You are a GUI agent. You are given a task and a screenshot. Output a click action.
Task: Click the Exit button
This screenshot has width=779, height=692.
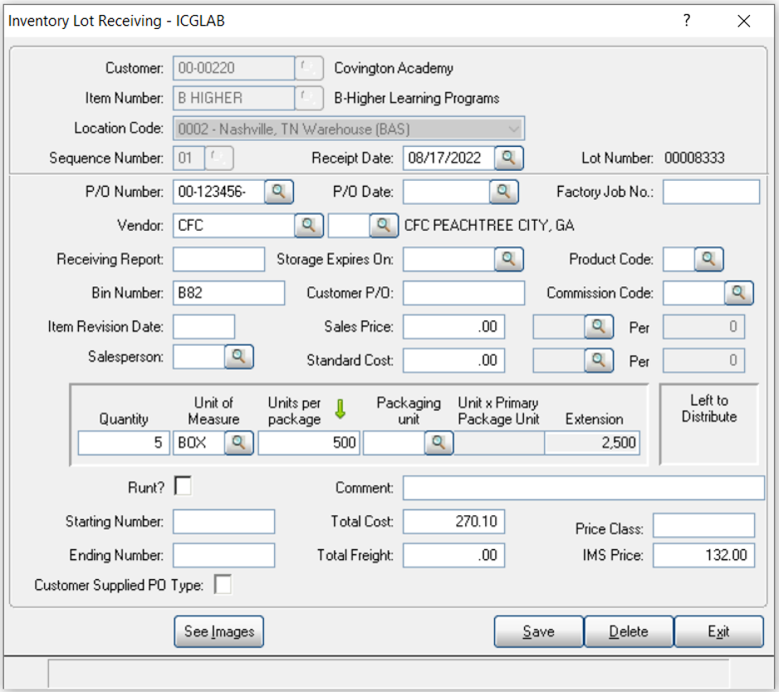pyautogui.click(x=719, y=631)
